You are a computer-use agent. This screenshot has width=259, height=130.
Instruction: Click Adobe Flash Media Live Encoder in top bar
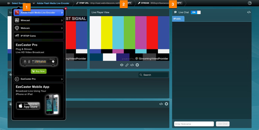point(53,3)
